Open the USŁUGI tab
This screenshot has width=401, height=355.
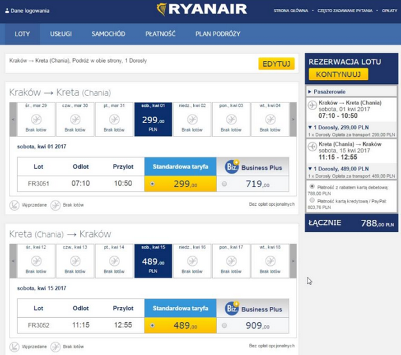pos(62,34)
